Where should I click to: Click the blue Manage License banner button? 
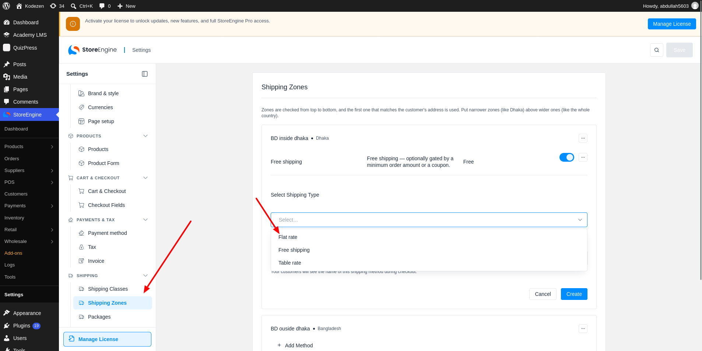pos(672,24)
